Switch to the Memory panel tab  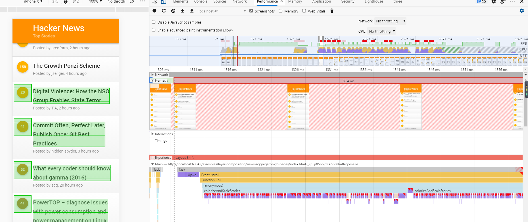point(295,2)
